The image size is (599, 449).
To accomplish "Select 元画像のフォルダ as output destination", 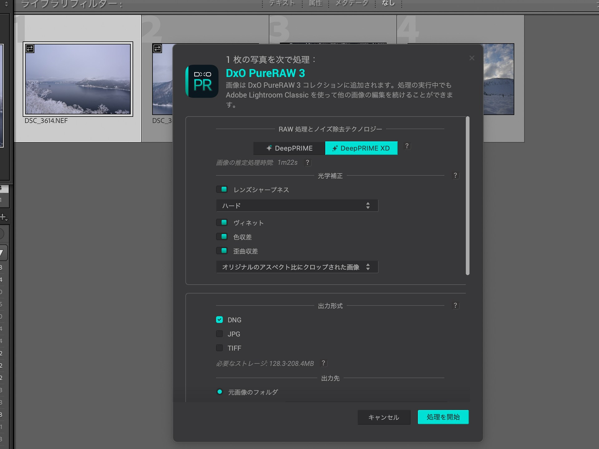I will 220,392.
